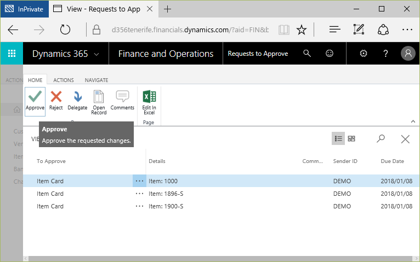Click the Approve checkmark icon
The height and width of the screenshot is (262, 420).
click(35, 97)
